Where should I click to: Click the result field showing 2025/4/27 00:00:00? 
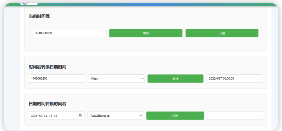click(x=235, y=79)
